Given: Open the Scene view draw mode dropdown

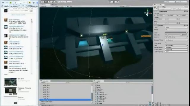Looking at the screenshot, I should pos(47,6).
